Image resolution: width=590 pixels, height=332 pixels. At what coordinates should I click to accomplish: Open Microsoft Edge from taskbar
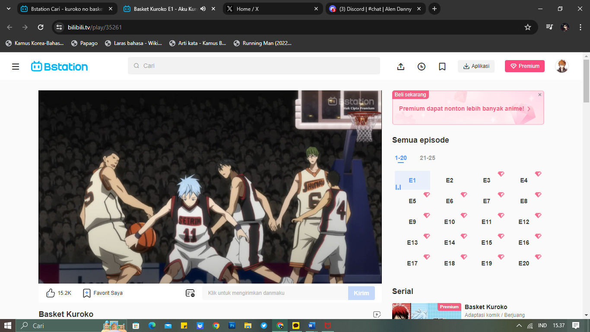[x=152, y=326]
